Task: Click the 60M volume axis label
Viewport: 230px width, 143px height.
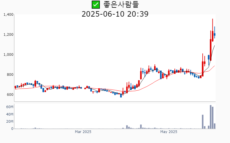Action: pyautogui.click(x=10, y=107)
